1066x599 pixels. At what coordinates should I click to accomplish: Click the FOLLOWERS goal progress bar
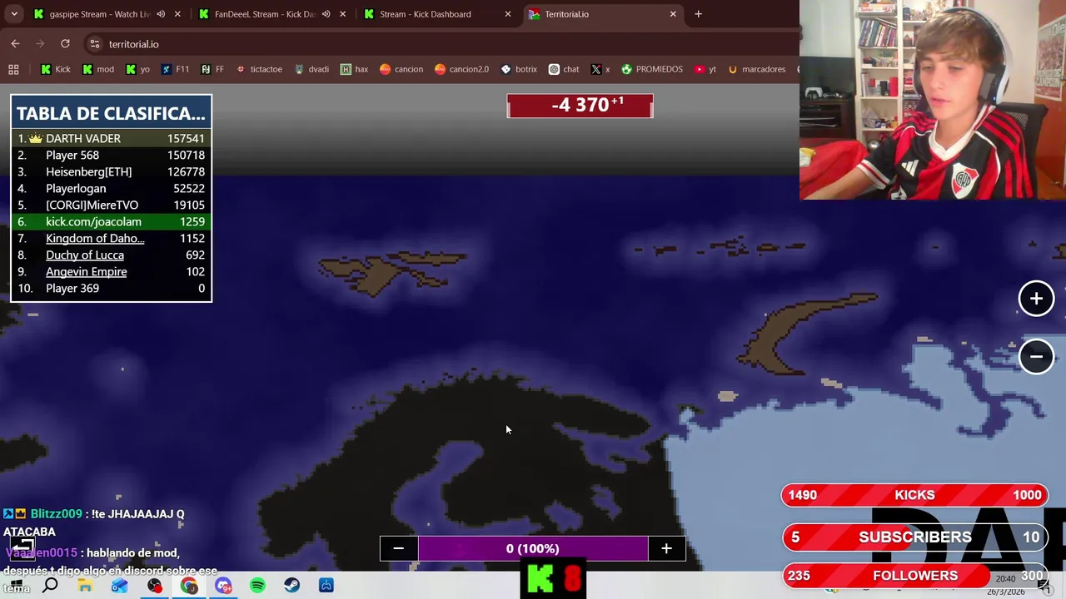(914, 575)
